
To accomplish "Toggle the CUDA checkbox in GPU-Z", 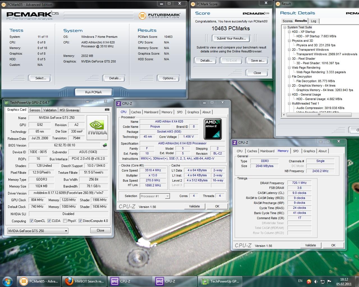I will 49,221.
